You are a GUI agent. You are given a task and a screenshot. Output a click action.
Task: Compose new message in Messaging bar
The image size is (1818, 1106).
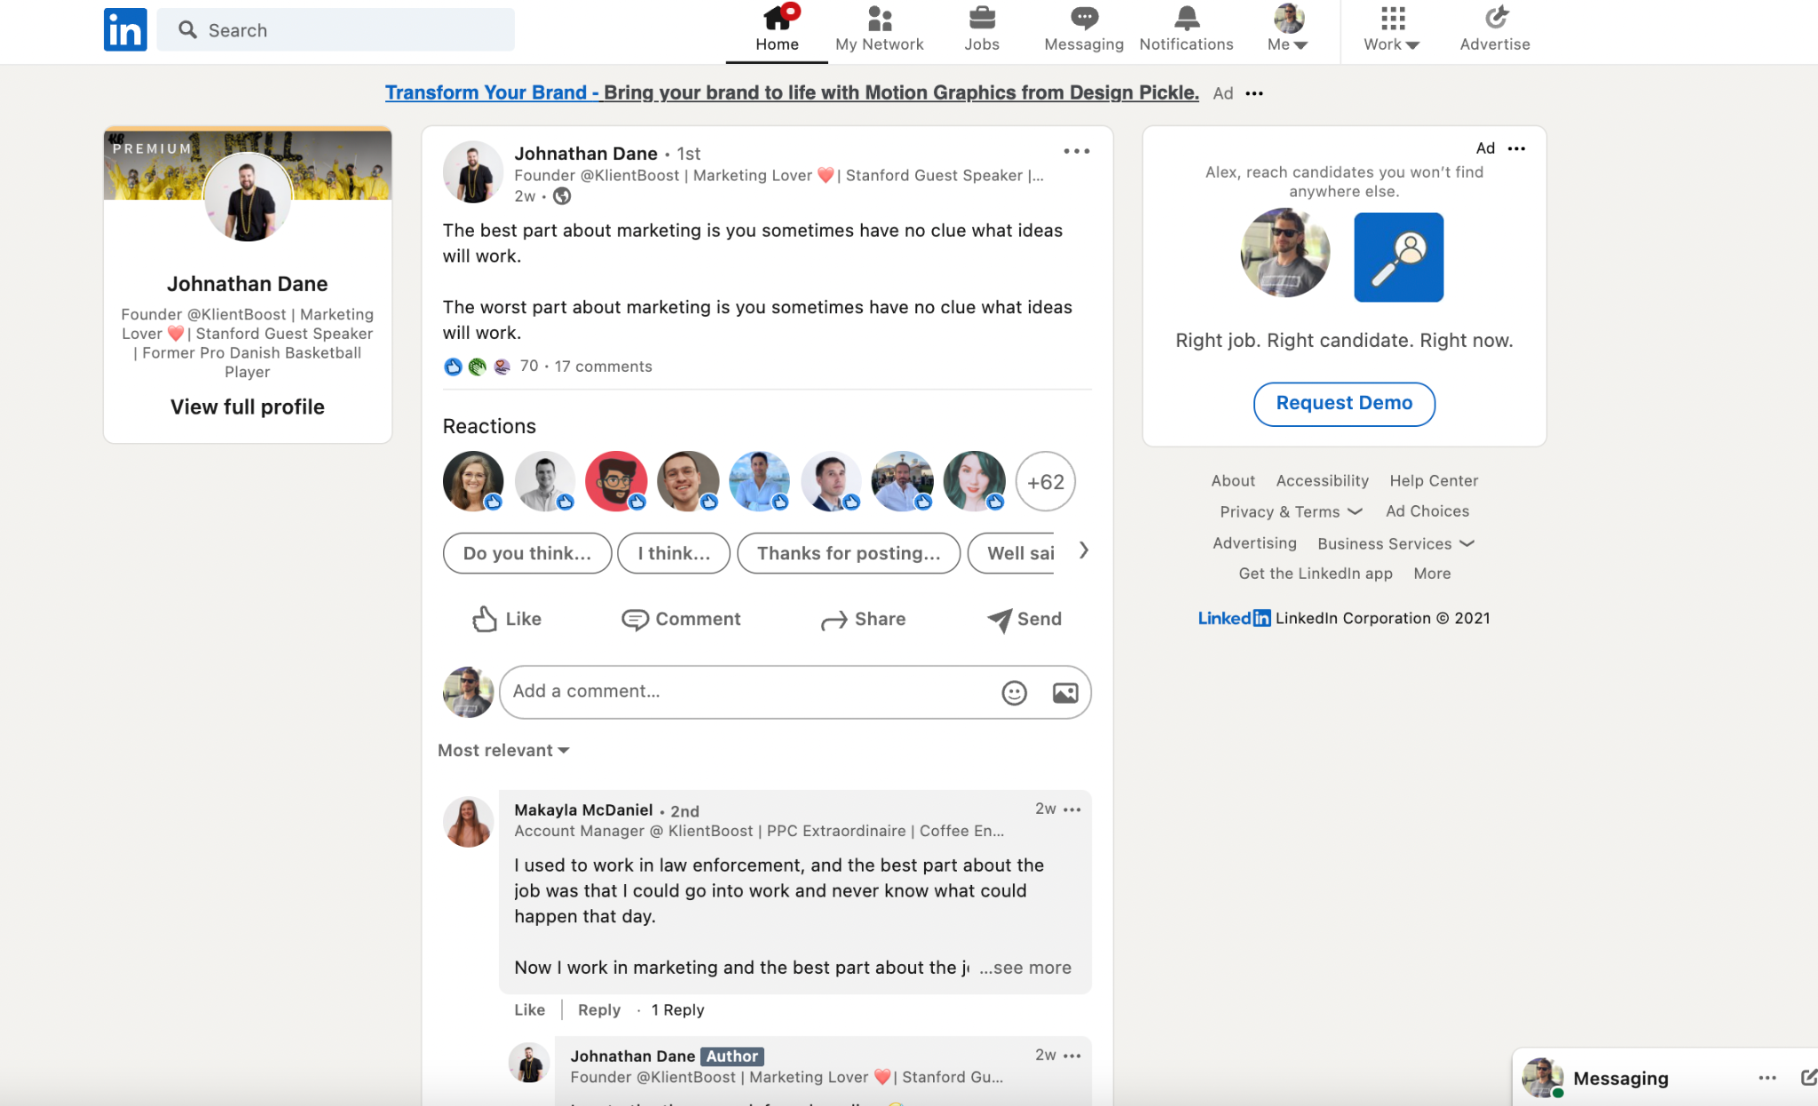point(1807,1078)
